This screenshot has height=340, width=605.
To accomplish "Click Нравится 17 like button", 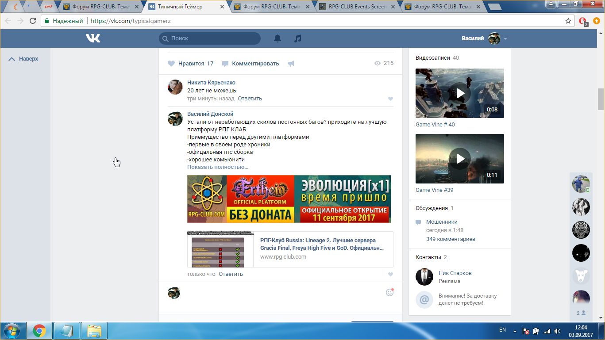I will click(191, 64).
